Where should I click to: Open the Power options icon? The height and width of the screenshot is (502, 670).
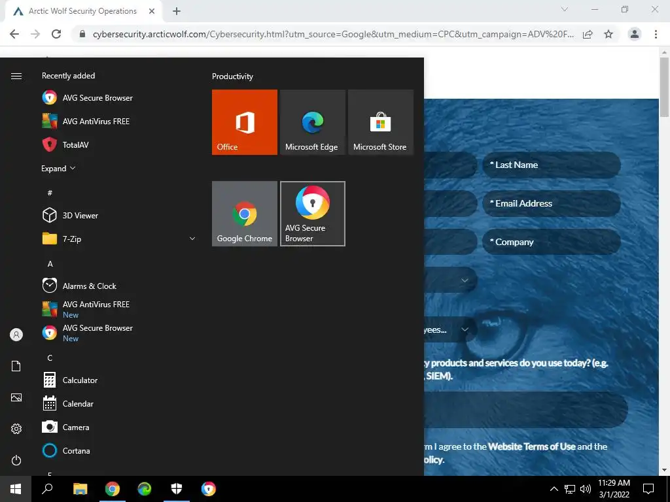16,460
